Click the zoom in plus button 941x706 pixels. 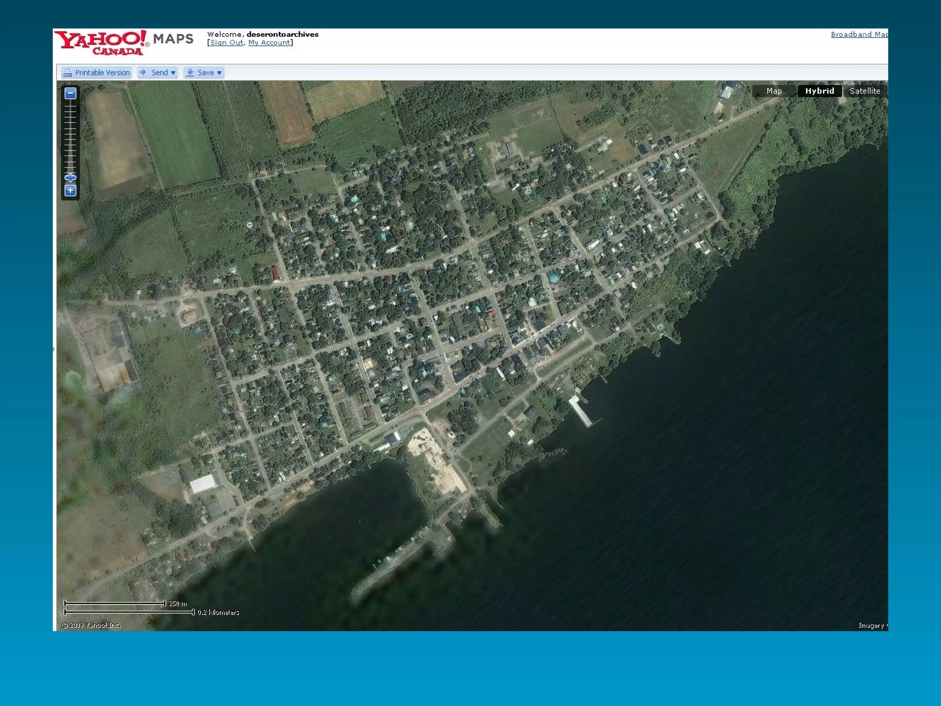(70, 190)
